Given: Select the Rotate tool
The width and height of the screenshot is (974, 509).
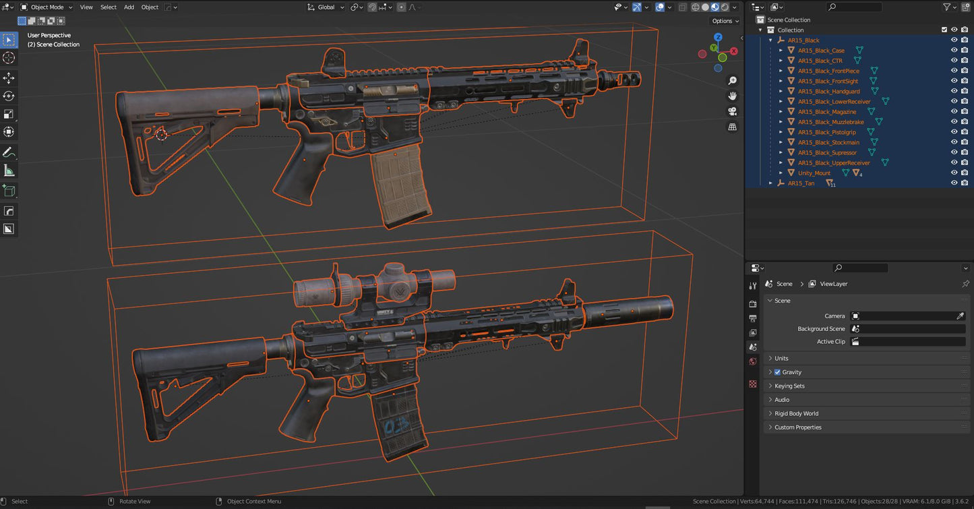Looking at the screenshot, I should tap(9, 96).
